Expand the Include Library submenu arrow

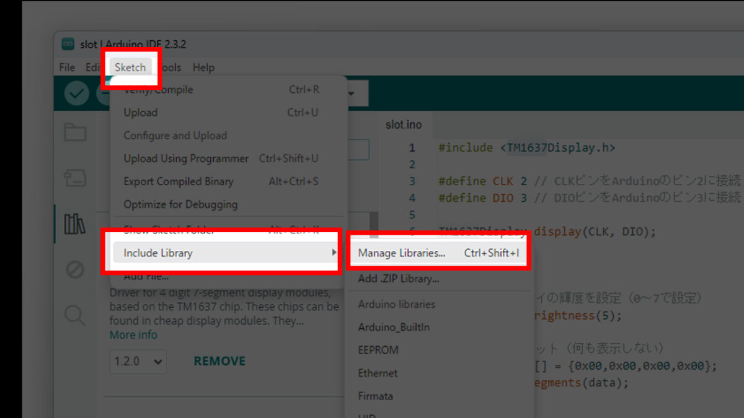[334, 253]
